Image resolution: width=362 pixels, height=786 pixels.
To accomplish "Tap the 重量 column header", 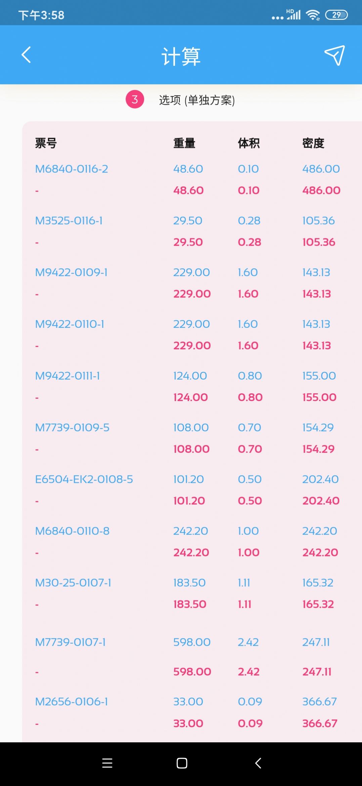I will tap(184, 143).
